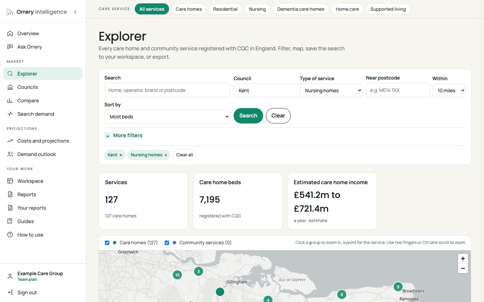Click the Council field showing Kent
The image size is (484, 302).
(267, 91)
